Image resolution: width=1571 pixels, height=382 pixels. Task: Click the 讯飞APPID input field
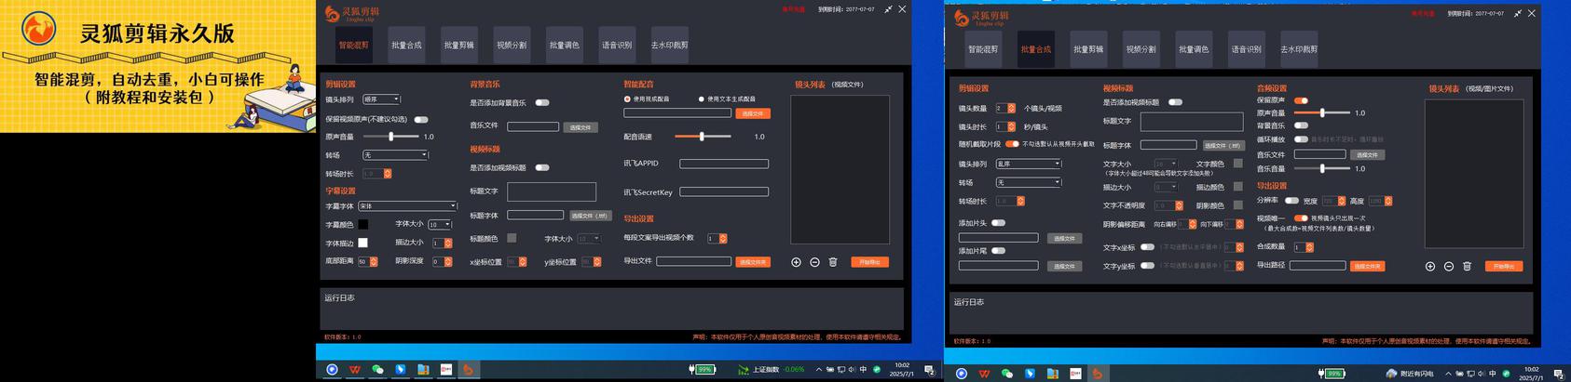724,164
